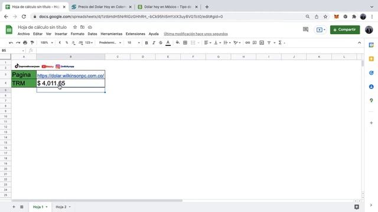Toggle bold formatting

coord(146,42)
